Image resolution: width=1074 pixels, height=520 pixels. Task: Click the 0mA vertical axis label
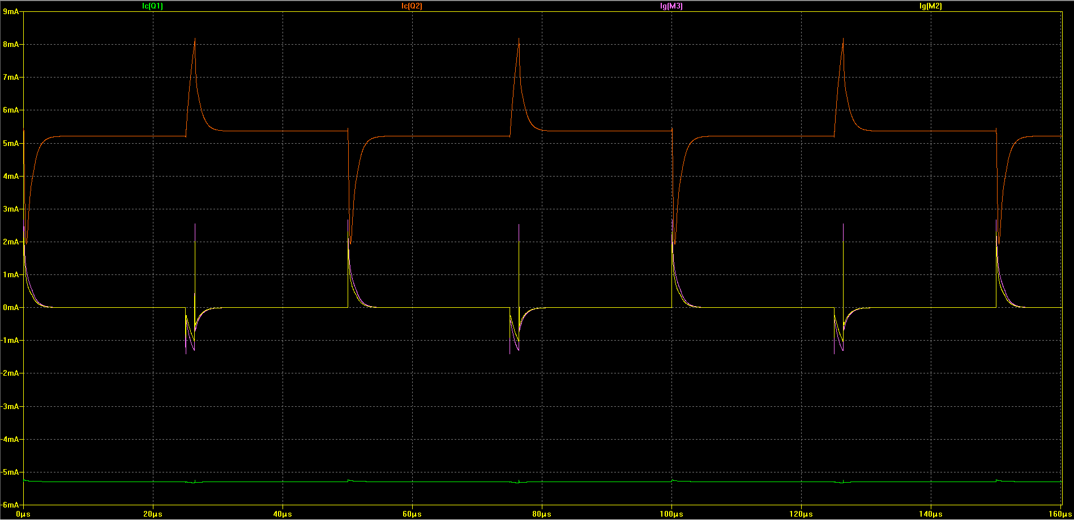[11, 307]
